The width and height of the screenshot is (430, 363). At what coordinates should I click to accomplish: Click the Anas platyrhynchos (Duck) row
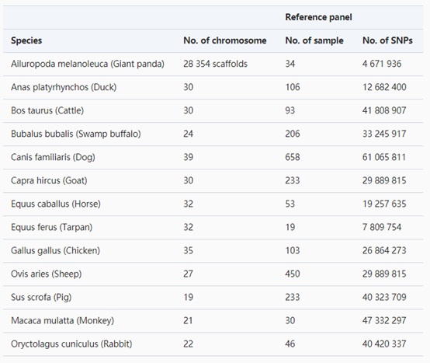click(x=213, y=87)
